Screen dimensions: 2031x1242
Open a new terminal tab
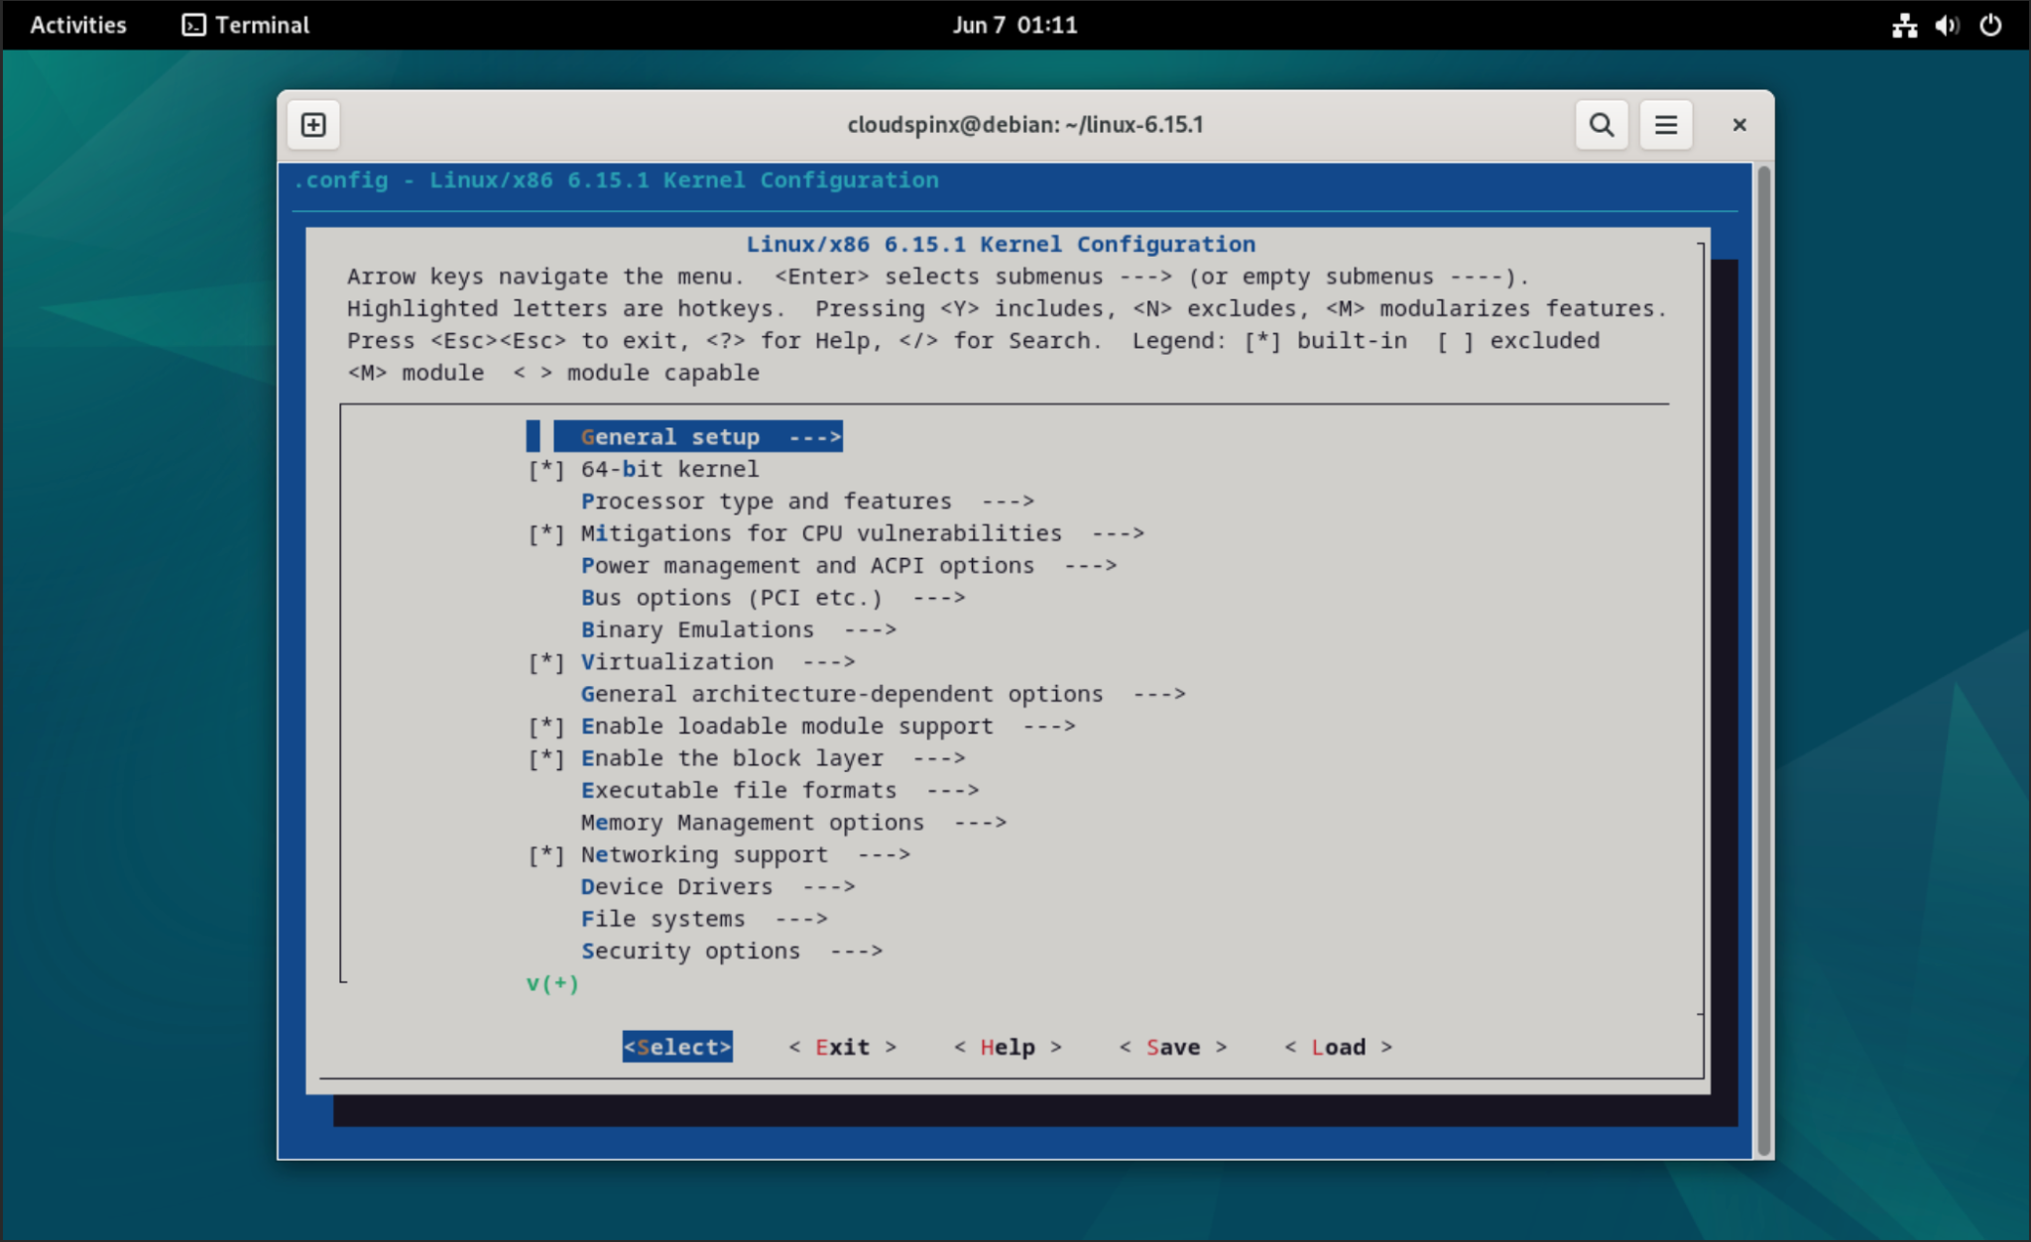[312, 124]
